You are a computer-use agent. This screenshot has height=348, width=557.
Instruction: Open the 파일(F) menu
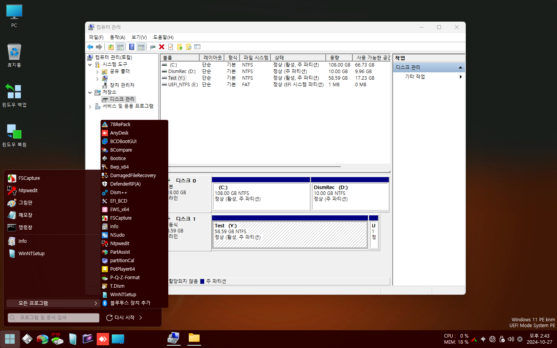pyautogui.click(x=96, y=37)
